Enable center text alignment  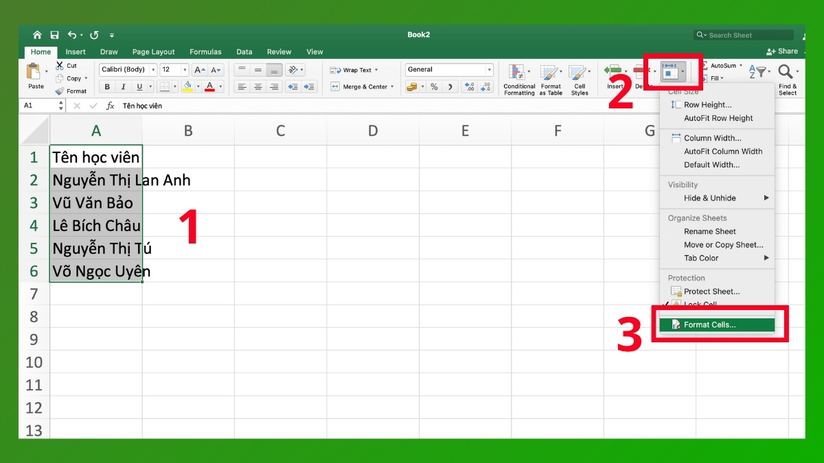tap(257, 86)
